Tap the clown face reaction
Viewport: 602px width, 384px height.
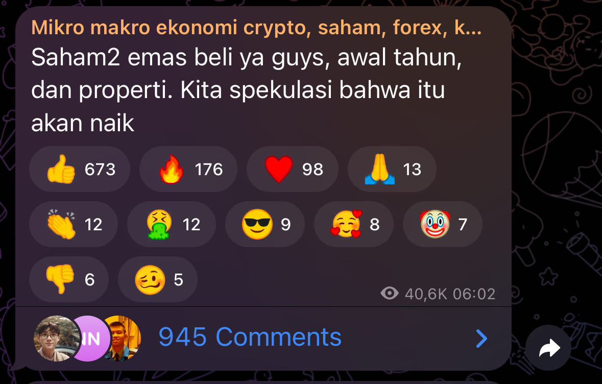click(x=442, y=224)
